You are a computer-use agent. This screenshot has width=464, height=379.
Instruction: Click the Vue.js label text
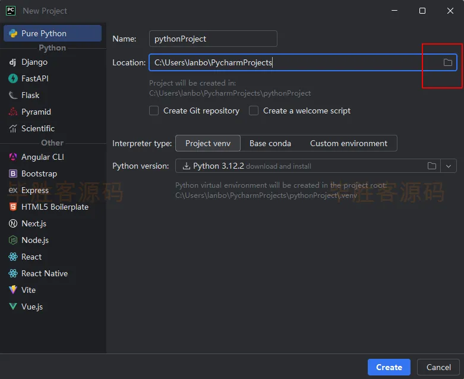[32, 307]
